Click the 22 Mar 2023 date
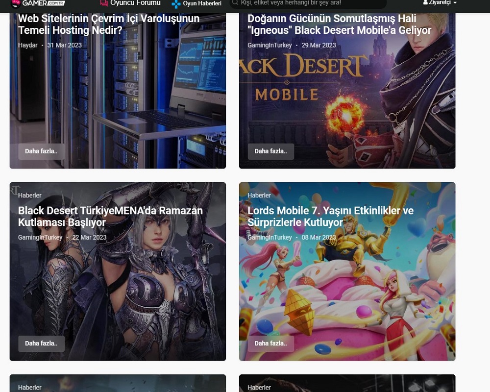490x392 pixels. coord(89,238)
